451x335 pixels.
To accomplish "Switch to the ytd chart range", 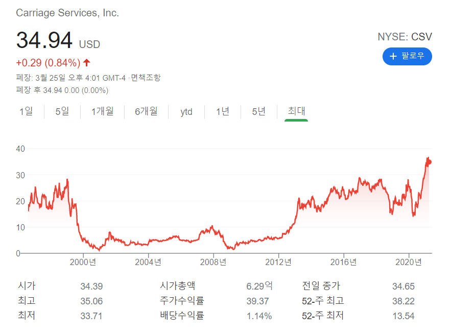I will (186, 111).
